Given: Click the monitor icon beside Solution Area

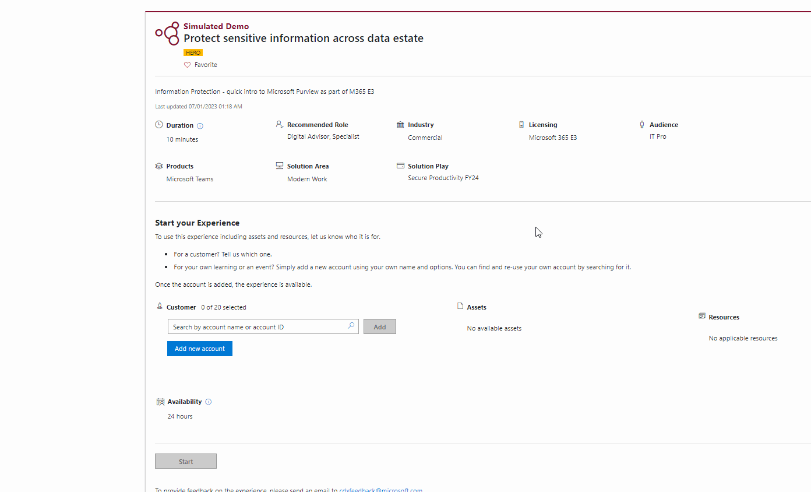Looking at the screenshot, I should (x=279, y=166).
